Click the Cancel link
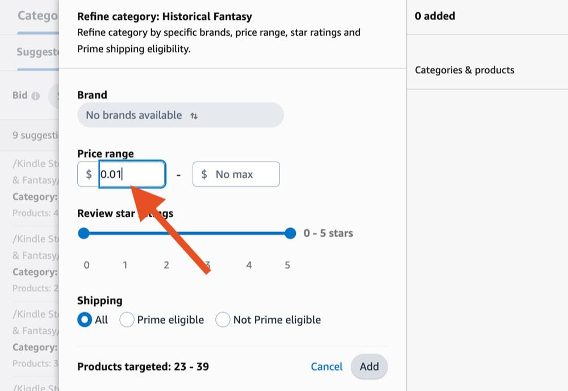This screenshot has width=568, height=391. 327,367
